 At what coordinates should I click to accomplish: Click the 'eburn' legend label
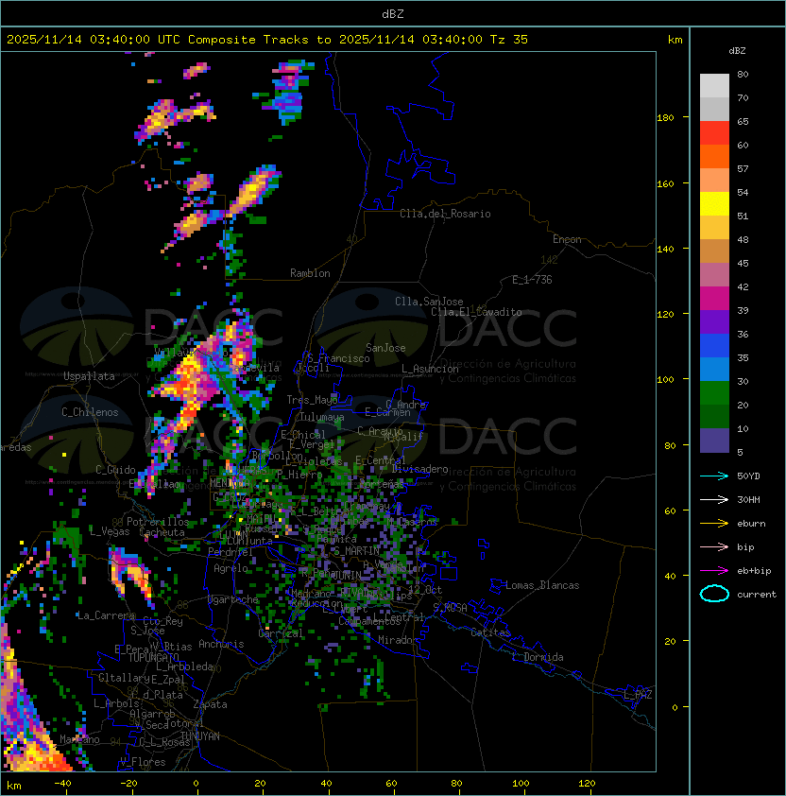pos(751,524)
